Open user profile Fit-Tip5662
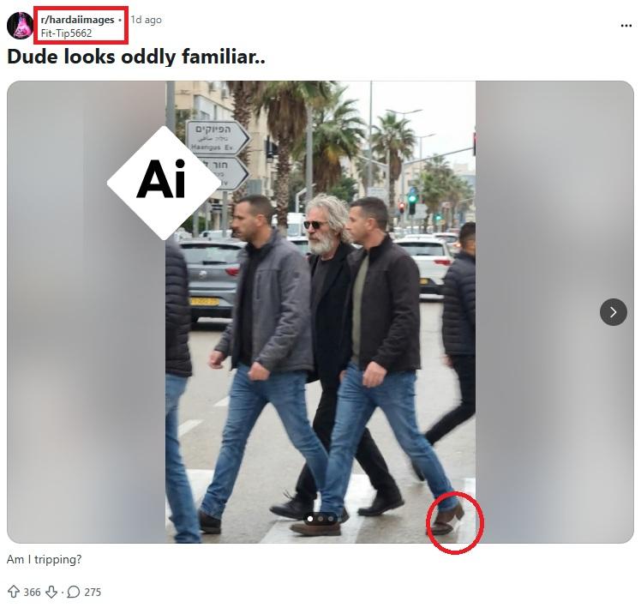 [x=66, y=33]
